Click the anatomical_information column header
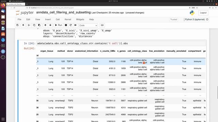218x122 pixels. coord(87,51)
